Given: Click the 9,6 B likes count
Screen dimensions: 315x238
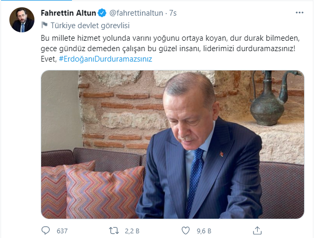Looking at the screenshot, I should tap(204, 231).
